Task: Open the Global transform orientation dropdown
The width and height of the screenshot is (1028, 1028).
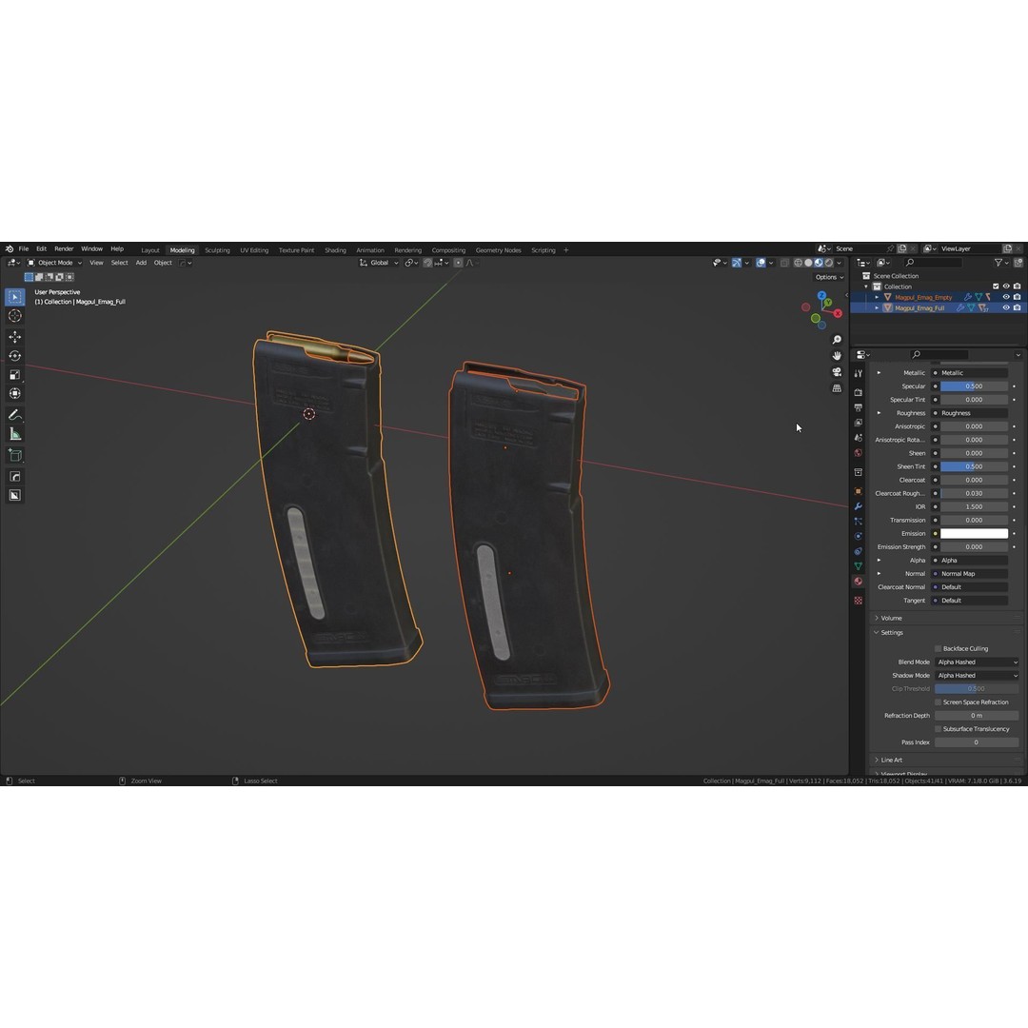Action: tap(379, 263)
